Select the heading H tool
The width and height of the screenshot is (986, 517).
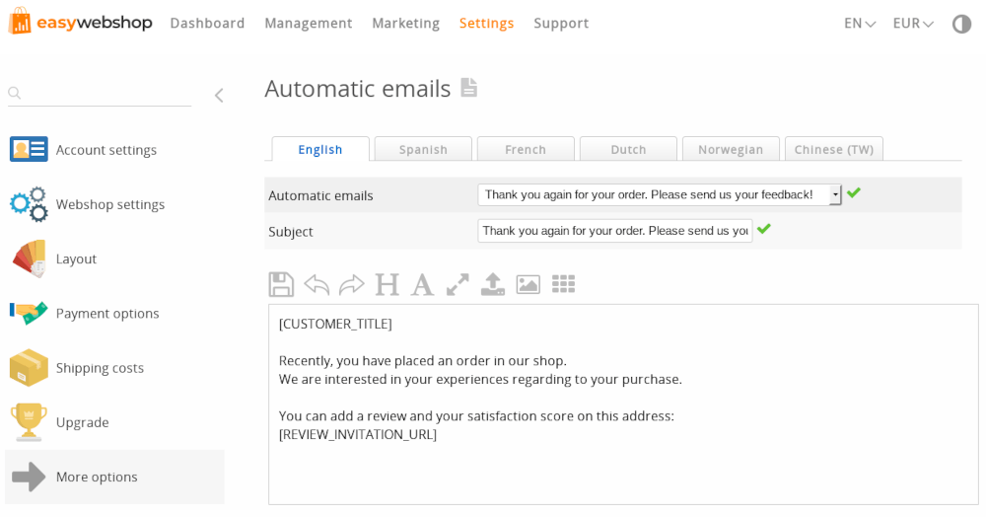[x=387, y=284]
